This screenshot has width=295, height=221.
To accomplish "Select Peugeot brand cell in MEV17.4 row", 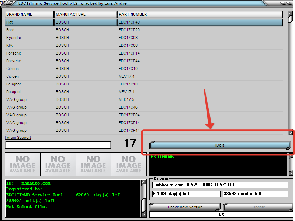I will tap(29, 92).
